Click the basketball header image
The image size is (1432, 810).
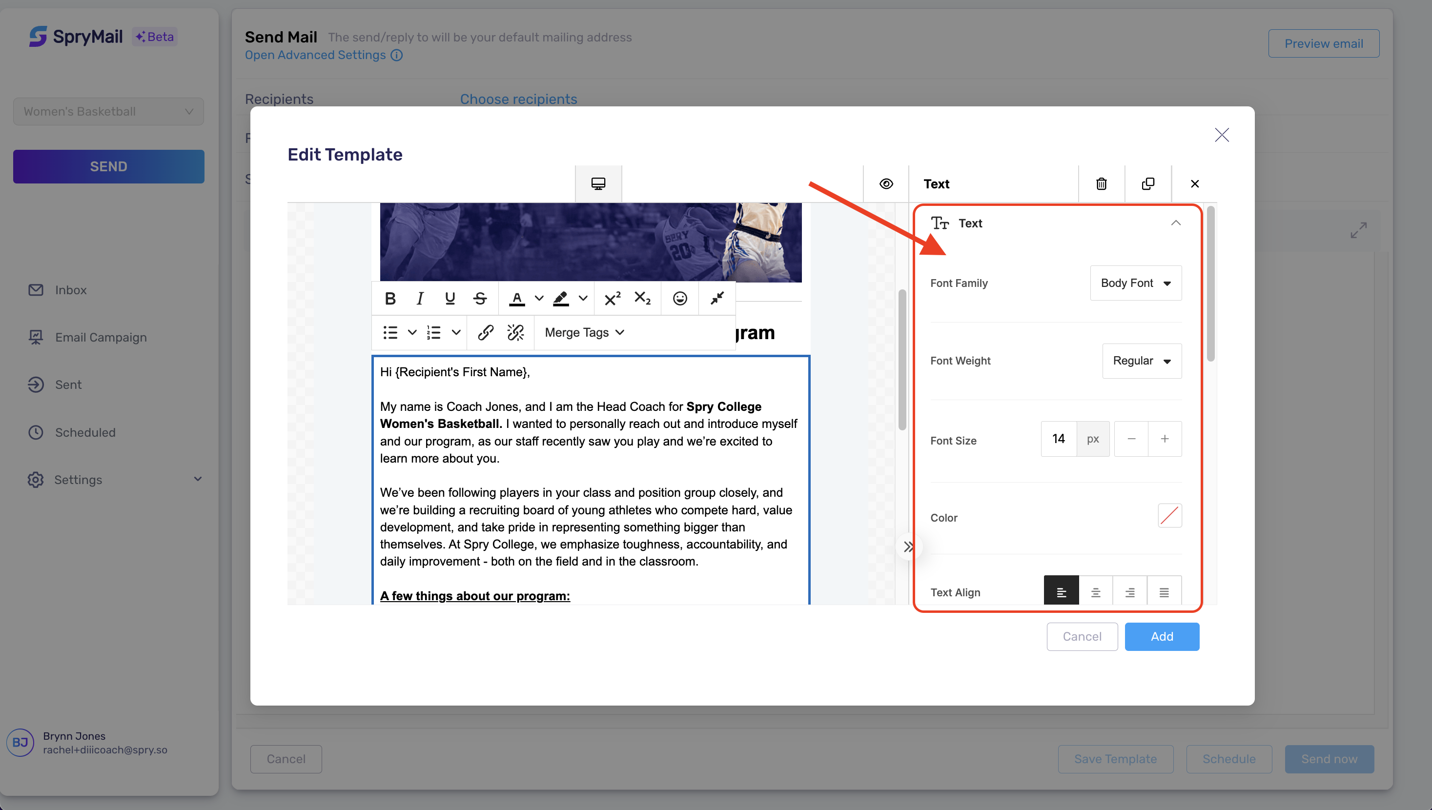coord(591,243)
